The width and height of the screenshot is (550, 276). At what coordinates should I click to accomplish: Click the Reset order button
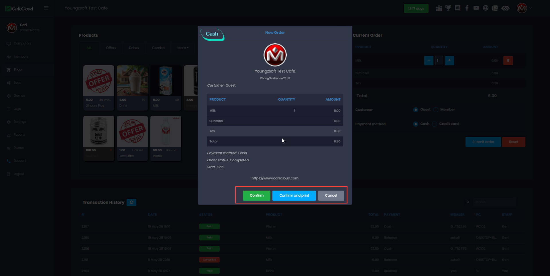(x=514, y=142)
